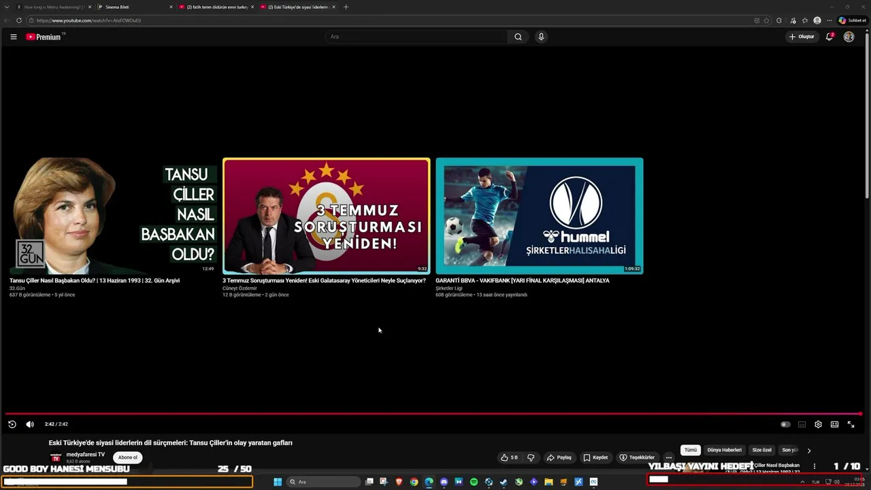
Task: Open the system tray volume speaker control
Action: point(836,482)
